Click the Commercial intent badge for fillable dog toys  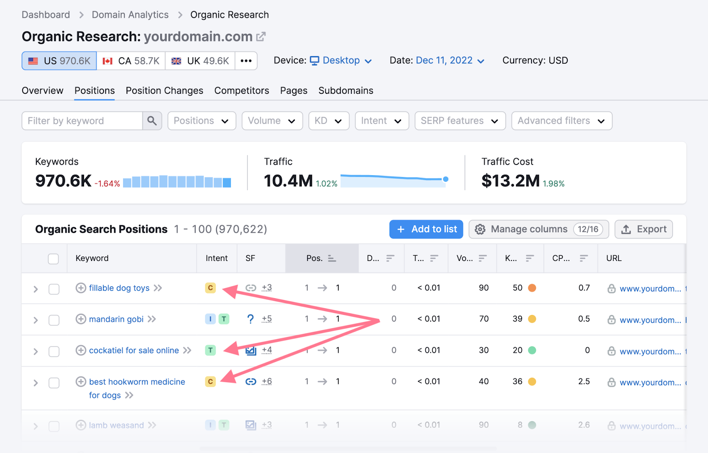click(210, 288)
